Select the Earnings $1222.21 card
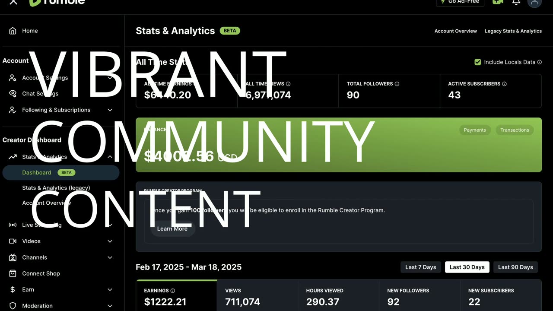553x311 pixels. tap(176, 296)
